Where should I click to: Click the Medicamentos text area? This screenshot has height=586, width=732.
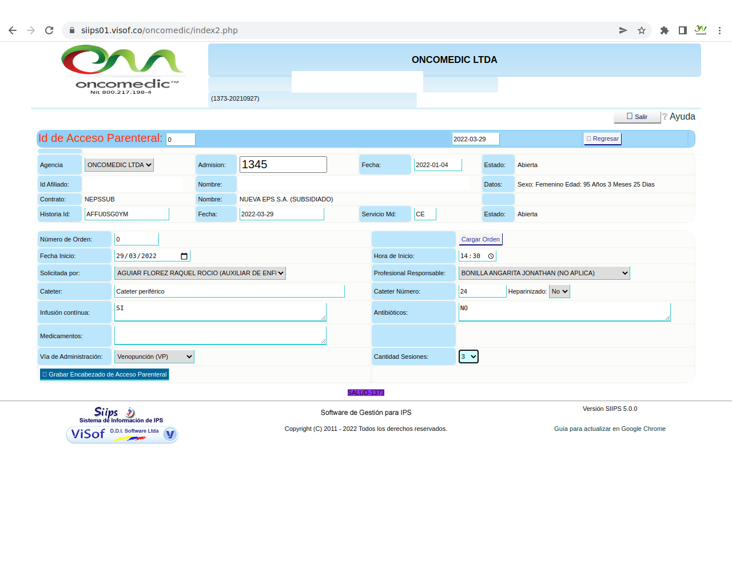(x=220, y=336)
